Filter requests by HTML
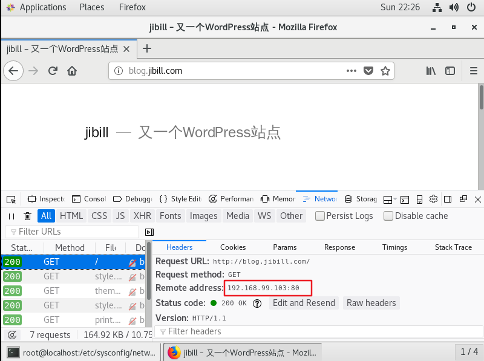The height and width of the screenshot is (361, 484). (x=71, y=216)
